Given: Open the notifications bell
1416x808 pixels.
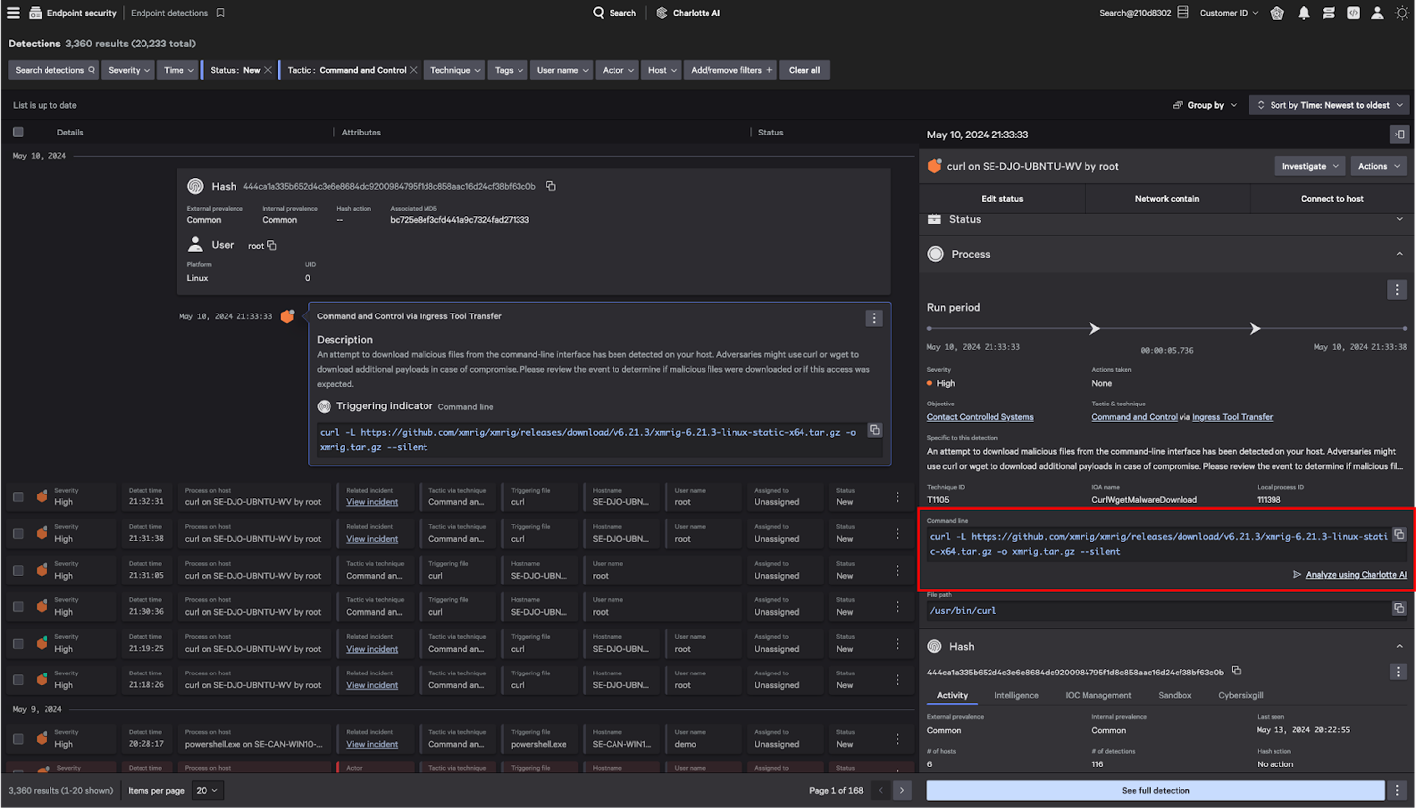Looking at the screenshot, I should (x=1303, y=13).
